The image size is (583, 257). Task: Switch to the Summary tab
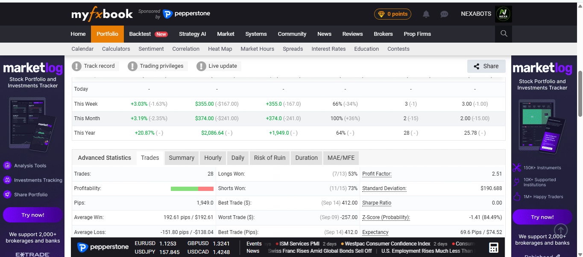[182, 158]
